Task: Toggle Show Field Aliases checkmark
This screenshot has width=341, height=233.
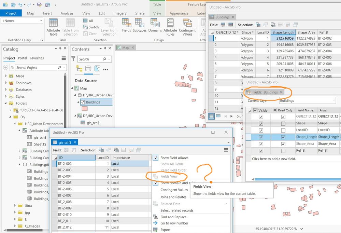Action: coord(156,158)
